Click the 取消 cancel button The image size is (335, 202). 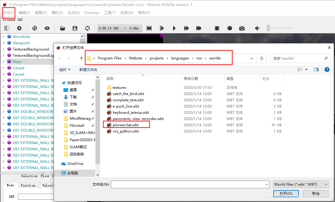[315, 193]
